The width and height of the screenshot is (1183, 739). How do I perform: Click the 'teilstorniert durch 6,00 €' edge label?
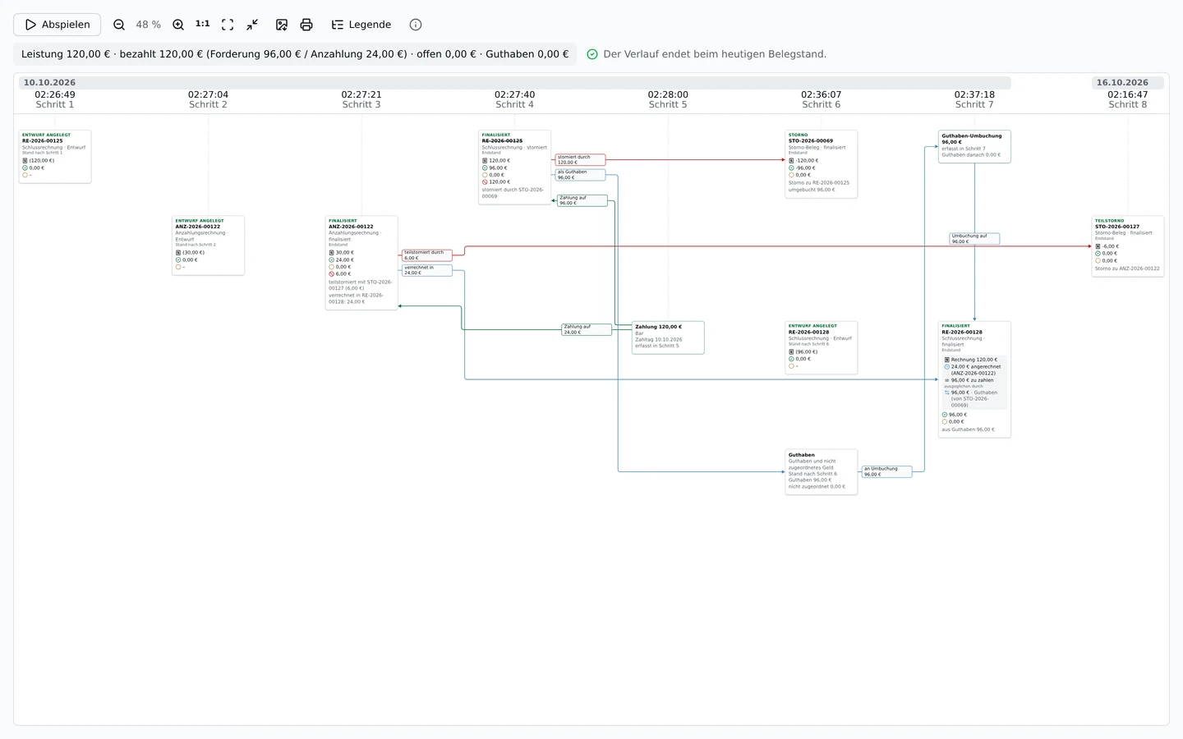pos(427,255)
